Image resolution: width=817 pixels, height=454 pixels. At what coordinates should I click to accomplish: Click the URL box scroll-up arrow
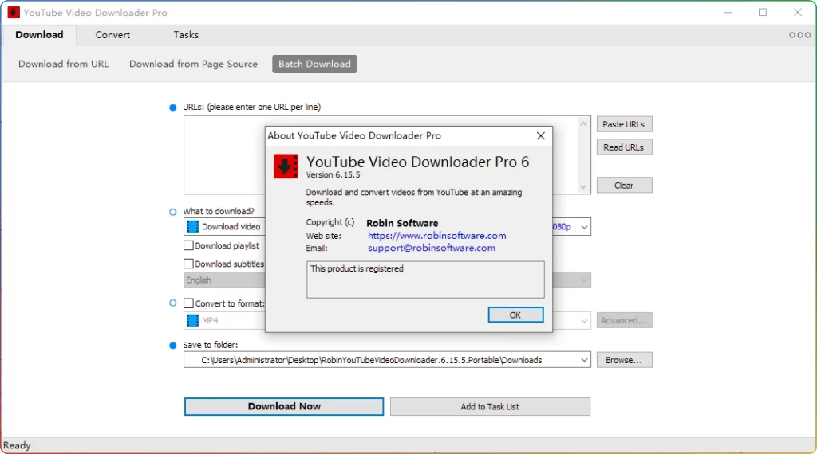[583, 123]
